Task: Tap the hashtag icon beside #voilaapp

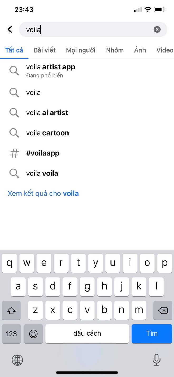Action: point(14,153)
